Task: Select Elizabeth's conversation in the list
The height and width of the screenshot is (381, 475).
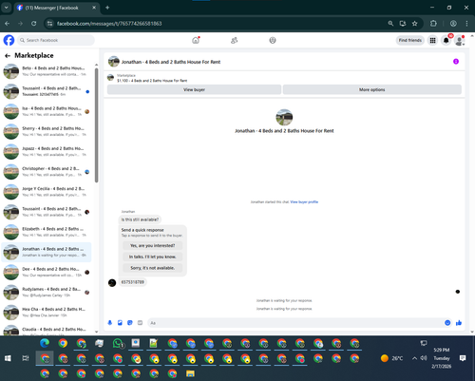Action: [x=47, y=232]
